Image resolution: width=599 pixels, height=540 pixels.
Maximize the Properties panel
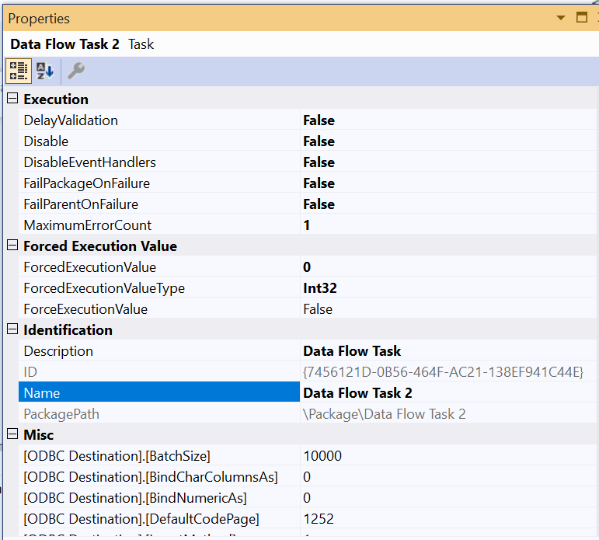pos(582,17)
